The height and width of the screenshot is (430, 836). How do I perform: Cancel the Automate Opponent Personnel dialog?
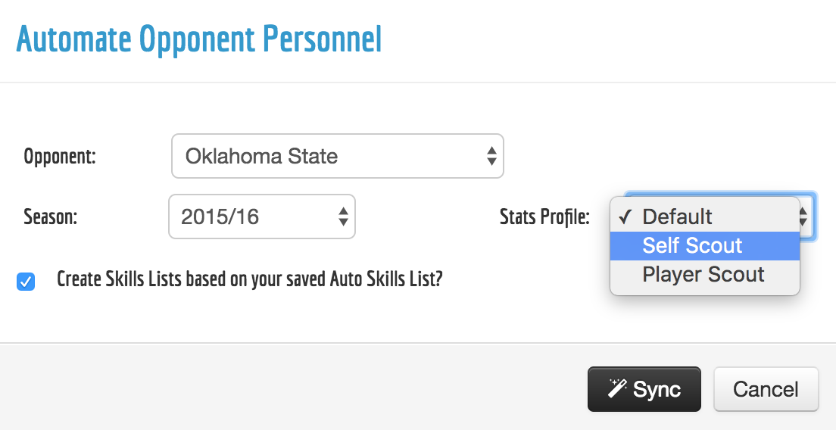click(x=766, y=389)
